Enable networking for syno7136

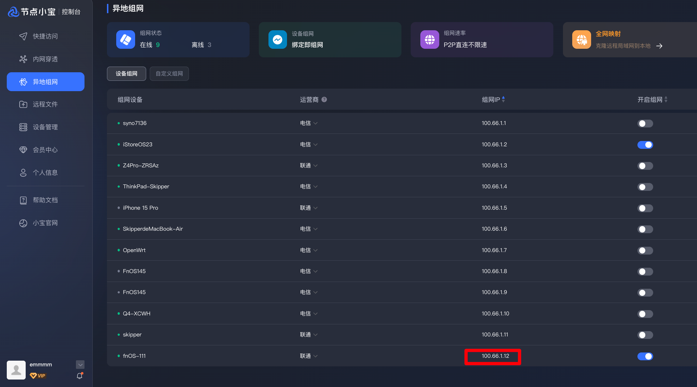tap(645, 124)
